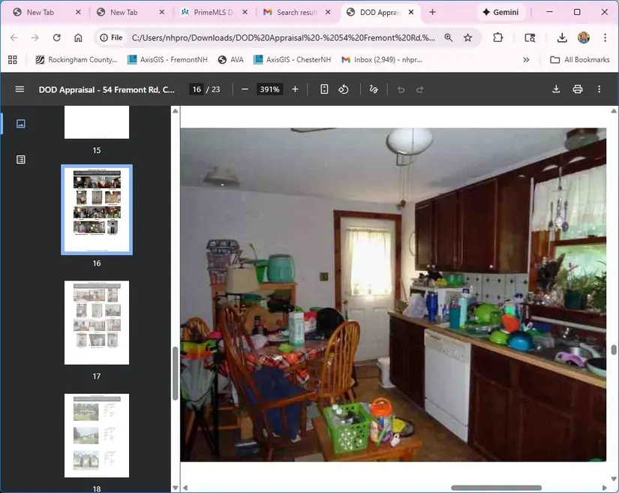Open the All Bookmarks folder
The image size is (619, 493).
coord(579,60)
